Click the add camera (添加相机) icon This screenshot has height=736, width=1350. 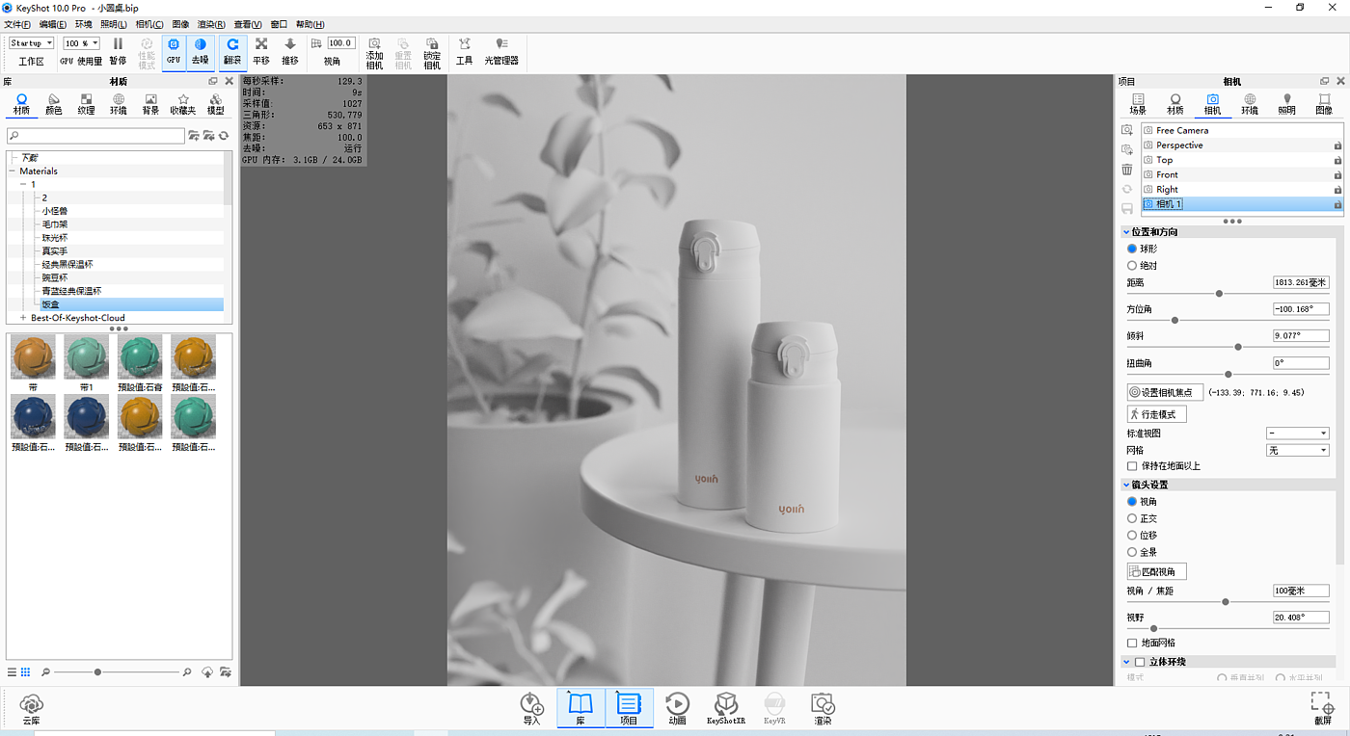pyautogui.click(x=374, y=51)
